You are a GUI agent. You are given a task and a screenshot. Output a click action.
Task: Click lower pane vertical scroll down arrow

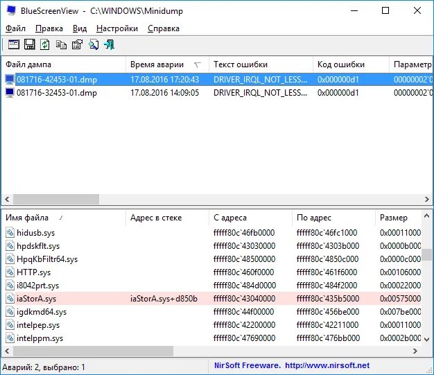[x=426, y=339]
